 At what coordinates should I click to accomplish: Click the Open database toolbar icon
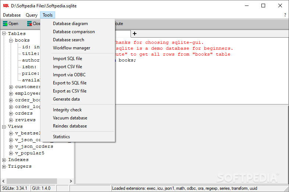pos(5,24)
